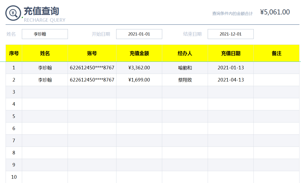301x183 pixels.
Task: Click the 结束日期 label
Action: 192,34
